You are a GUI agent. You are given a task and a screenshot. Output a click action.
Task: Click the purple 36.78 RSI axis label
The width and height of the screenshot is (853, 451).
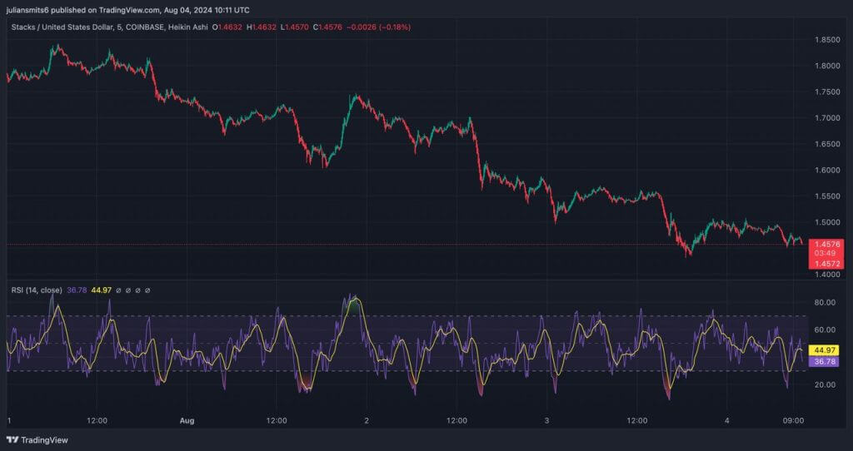825,362
